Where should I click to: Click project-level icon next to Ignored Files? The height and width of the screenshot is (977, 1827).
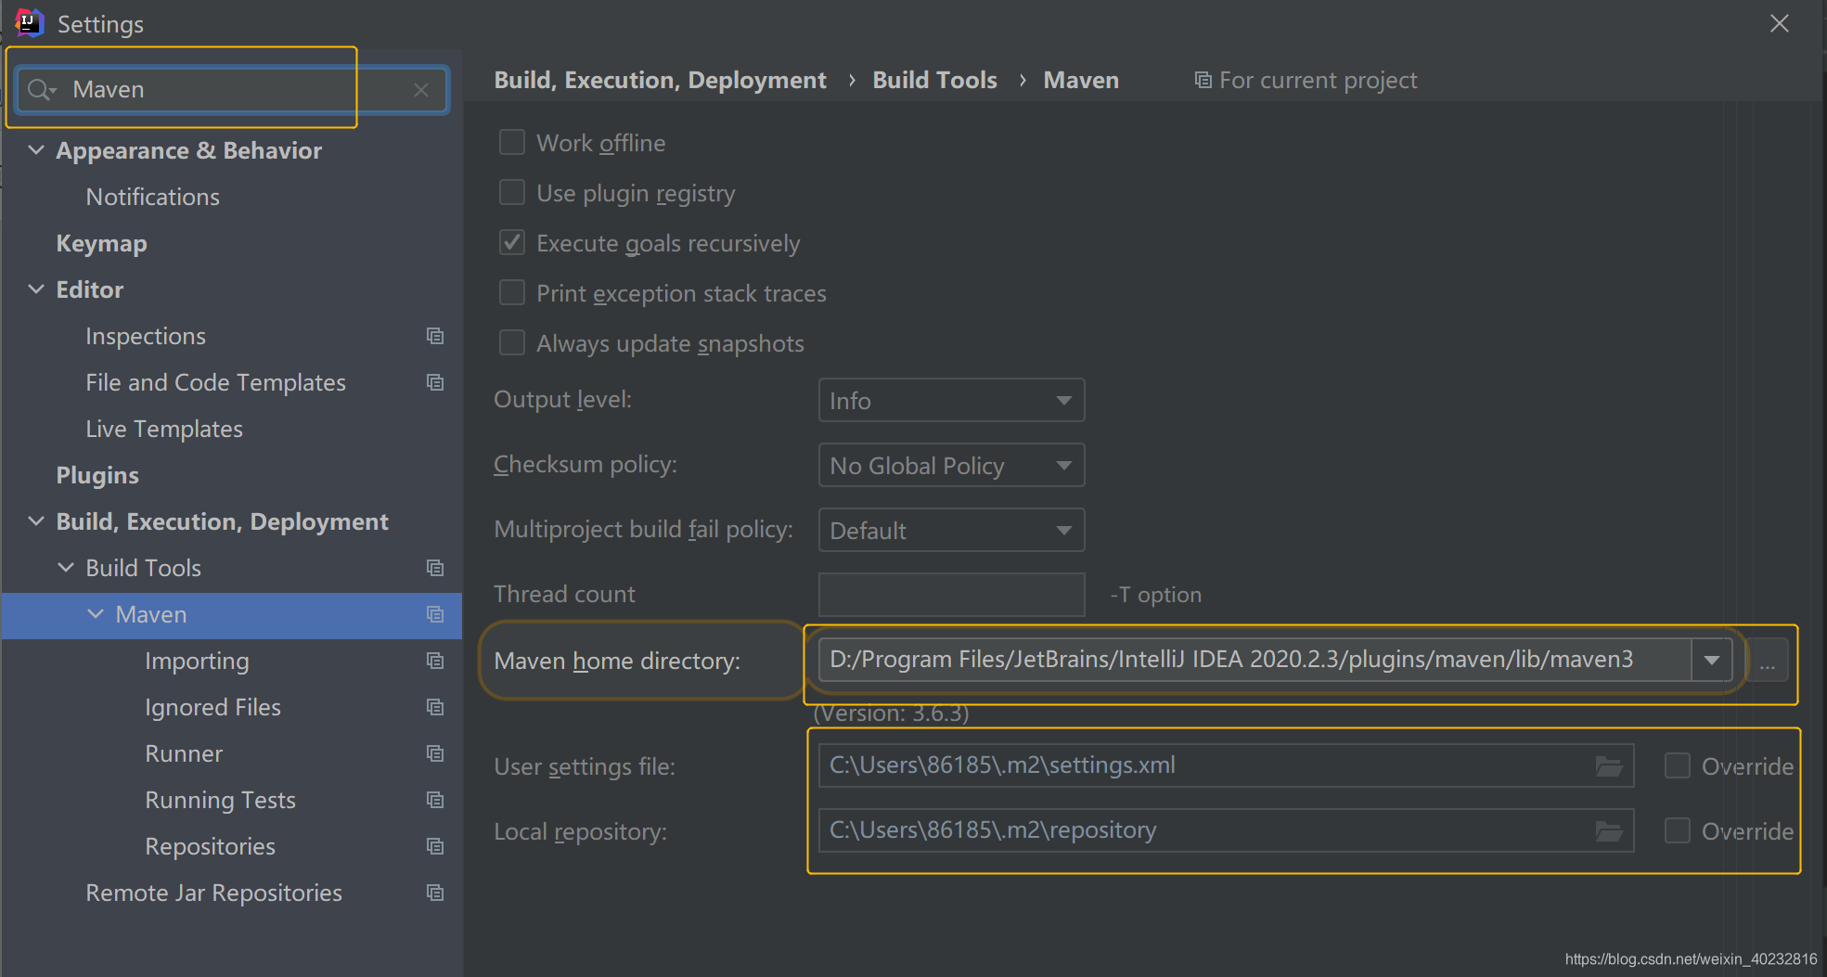click(x=435, y=707)
